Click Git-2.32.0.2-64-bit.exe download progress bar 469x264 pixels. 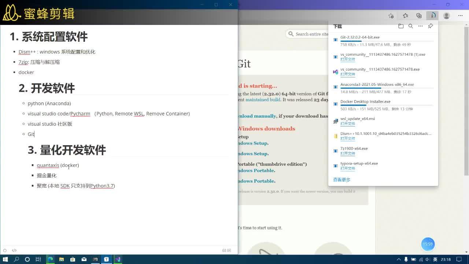point(387,41)
